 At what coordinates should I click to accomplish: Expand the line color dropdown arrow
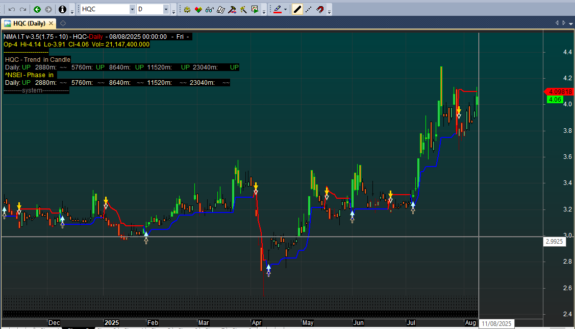[x=286, y=10]
